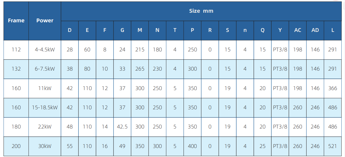The image size is (345, 157).
Task: Click the 11kW power cell
Action: 45,88
